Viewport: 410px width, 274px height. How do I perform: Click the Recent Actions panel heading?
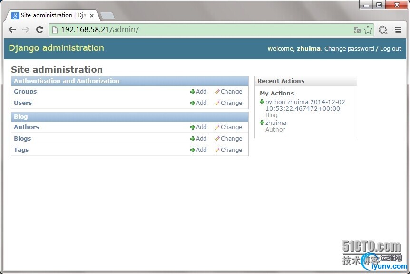point(281,81)
